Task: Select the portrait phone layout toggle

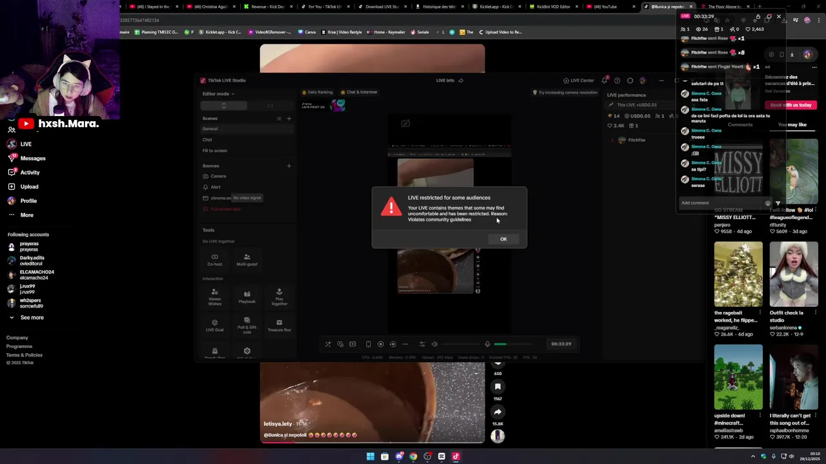Action: (224, 106)
